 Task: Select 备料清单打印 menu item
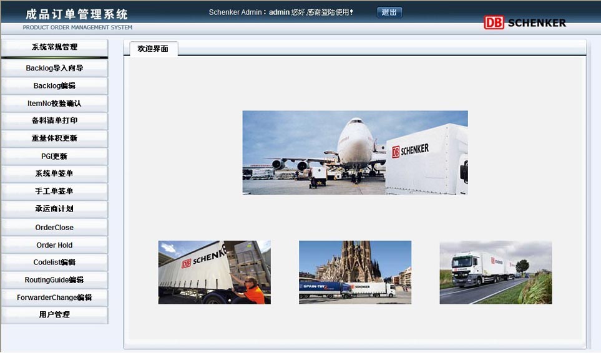[54, 120]
